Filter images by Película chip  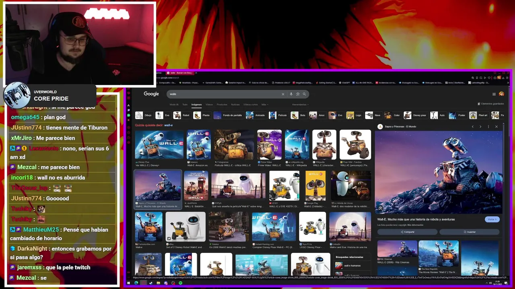[x=278, y=115]
